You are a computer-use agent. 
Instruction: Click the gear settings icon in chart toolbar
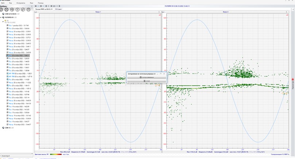tap(41, 6)
